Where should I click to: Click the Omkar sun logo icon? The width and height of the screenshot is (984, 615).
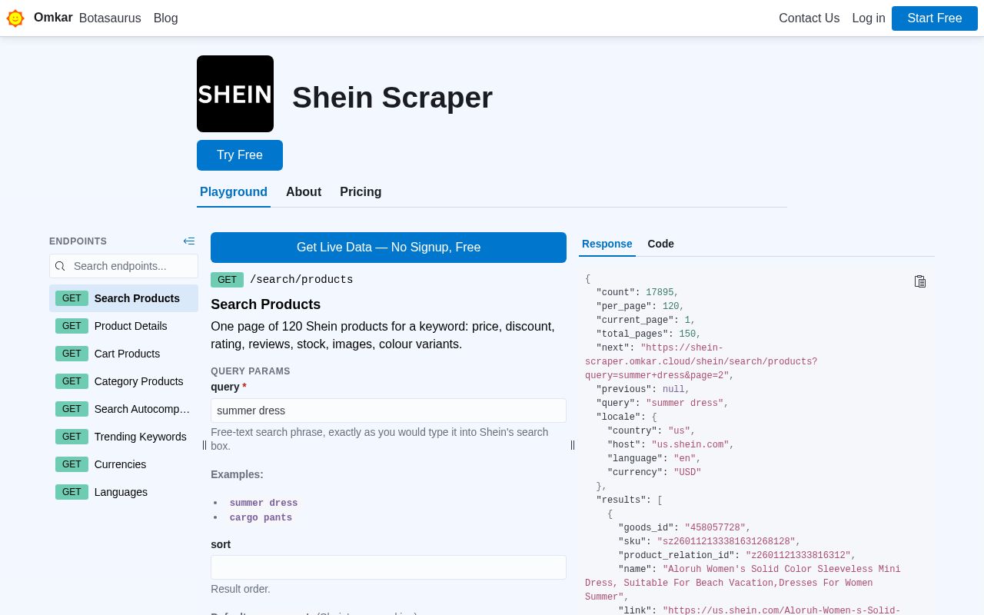(15, 18)
